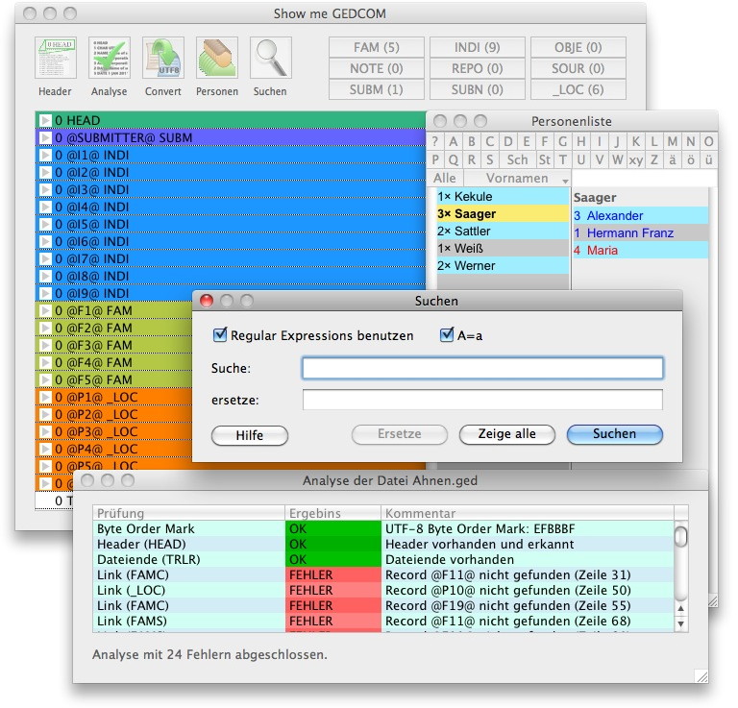Click the Suche input field

(482, 368)
